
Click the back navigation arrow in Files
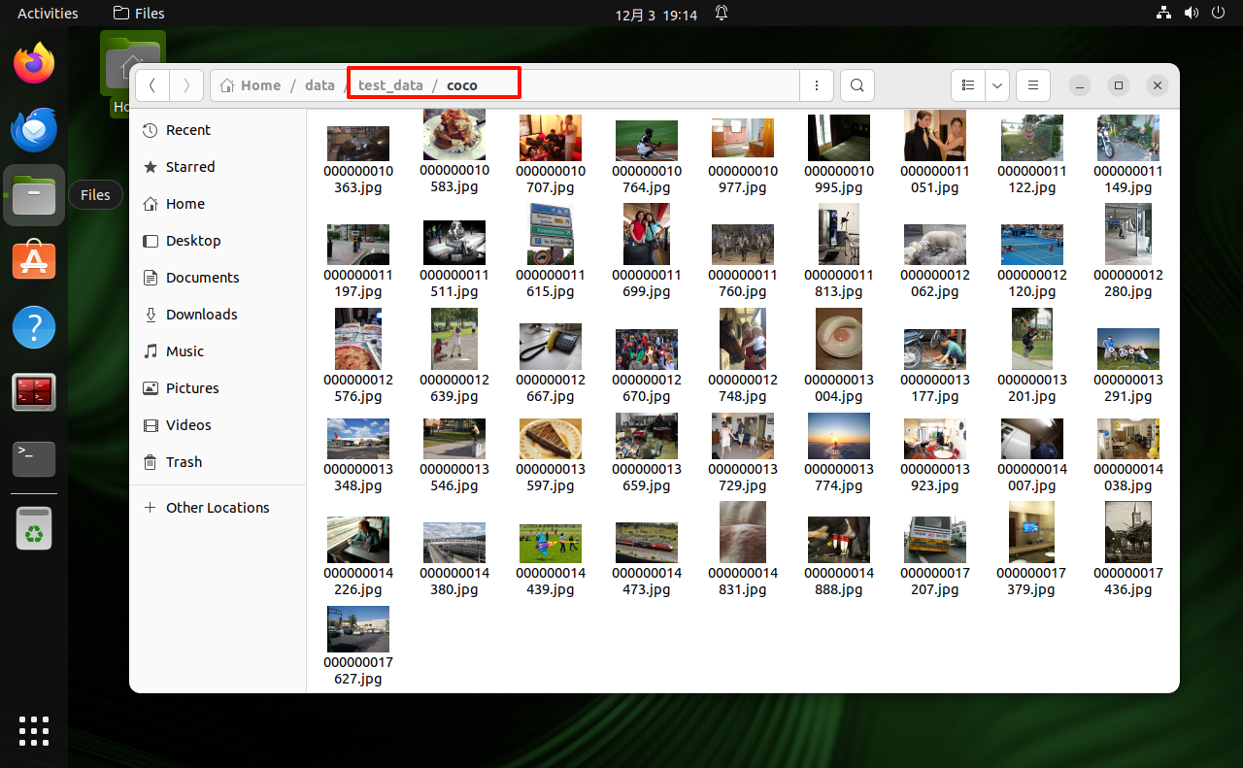pos(152,85)
